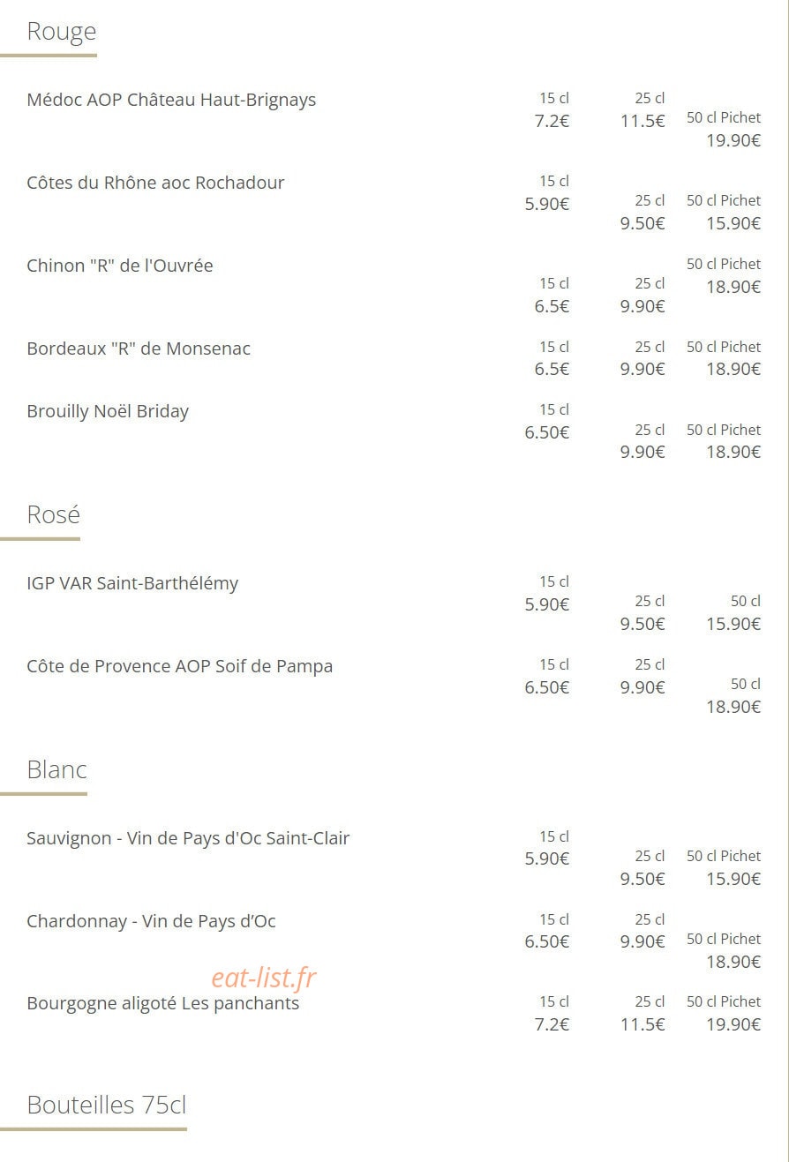Select Bordeaux "R" de Monsenac entry

tap(139, 349)
